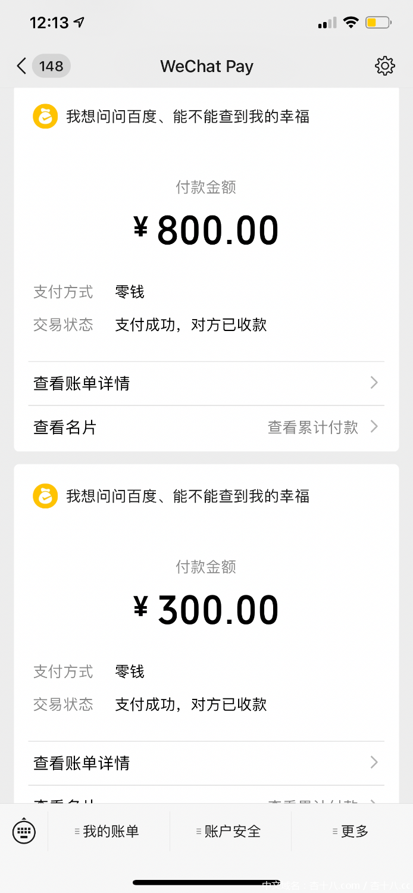Image resolution: width=413 pixels, height=893 pixels.
Task: Open WeChat Pay settings gear
Action: pos(385,66)
